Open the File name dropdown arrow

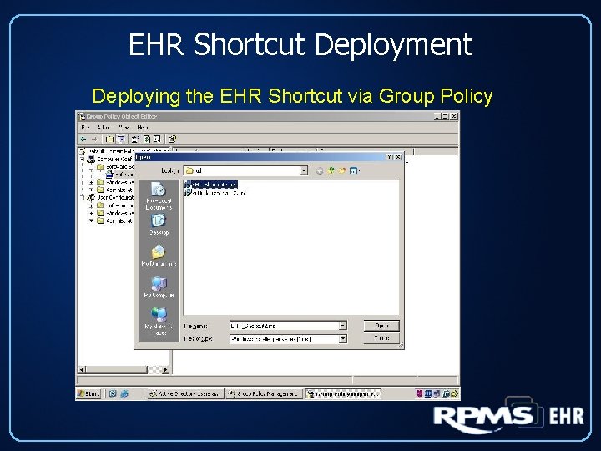(343, 326)
